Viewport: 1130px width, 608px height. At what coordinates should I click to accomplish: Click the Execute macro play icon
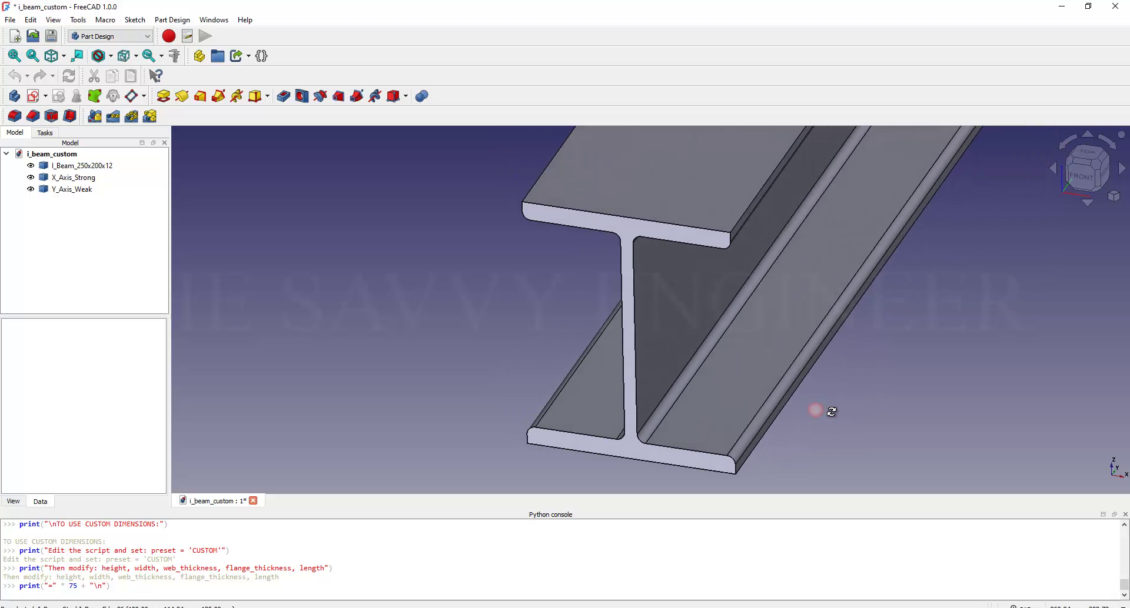pyautogui.click(x=205, y=36)
